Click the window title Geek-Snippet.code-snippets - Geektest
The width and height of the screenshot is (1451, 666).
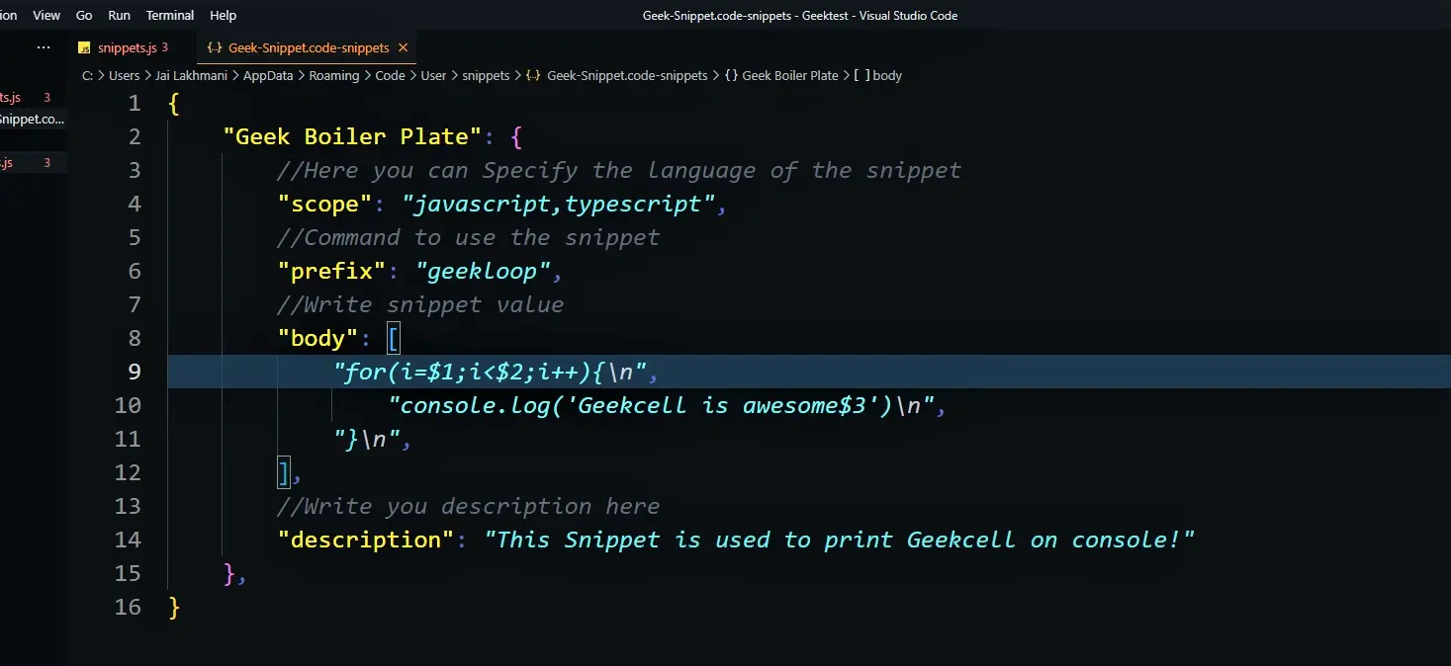tap(799, 15)
